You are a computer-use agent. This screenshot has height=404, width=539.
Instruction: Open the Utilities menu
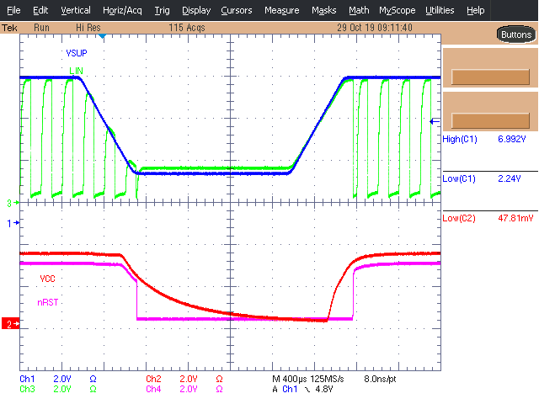click(440, 10)
